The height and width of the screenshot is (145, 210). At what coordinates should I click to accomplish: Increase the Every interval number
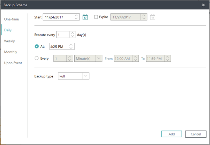(70, 57)
